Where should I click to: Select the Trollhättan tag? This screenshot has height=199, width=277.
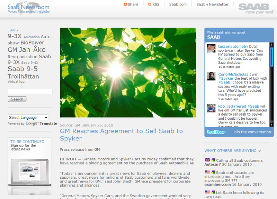point(23,77)
